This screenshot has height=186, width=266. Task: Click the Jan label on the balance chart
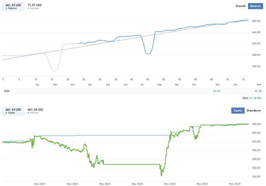pyautogui.click(x=37, y=84)
